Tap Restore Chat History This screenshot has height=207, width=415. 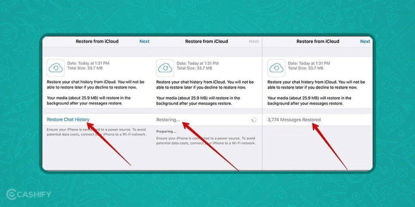68,120
